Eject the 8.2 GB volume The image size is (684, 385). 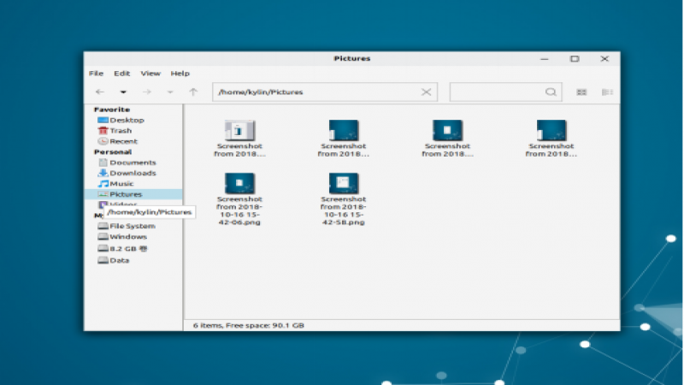(x=144, y=247)
